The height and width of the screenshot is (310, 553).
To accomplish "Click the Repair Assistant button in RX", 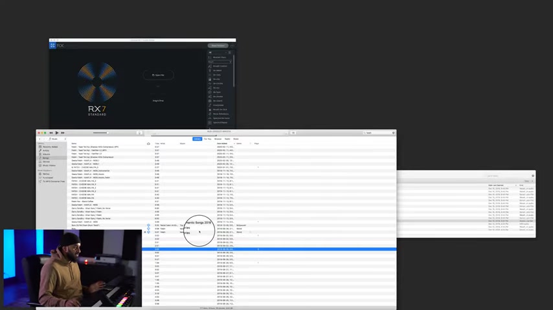I will point(218,45).
